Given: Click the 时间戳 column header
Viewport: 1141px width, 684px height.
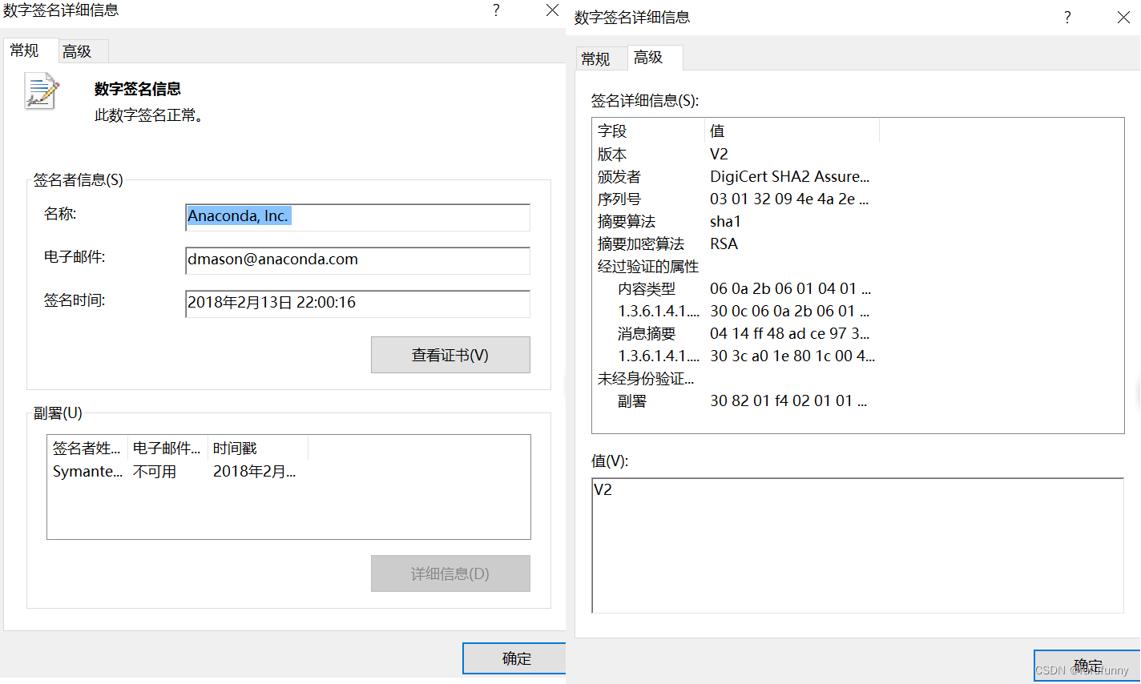Looking at the screenshot, I should coord(258,449).
